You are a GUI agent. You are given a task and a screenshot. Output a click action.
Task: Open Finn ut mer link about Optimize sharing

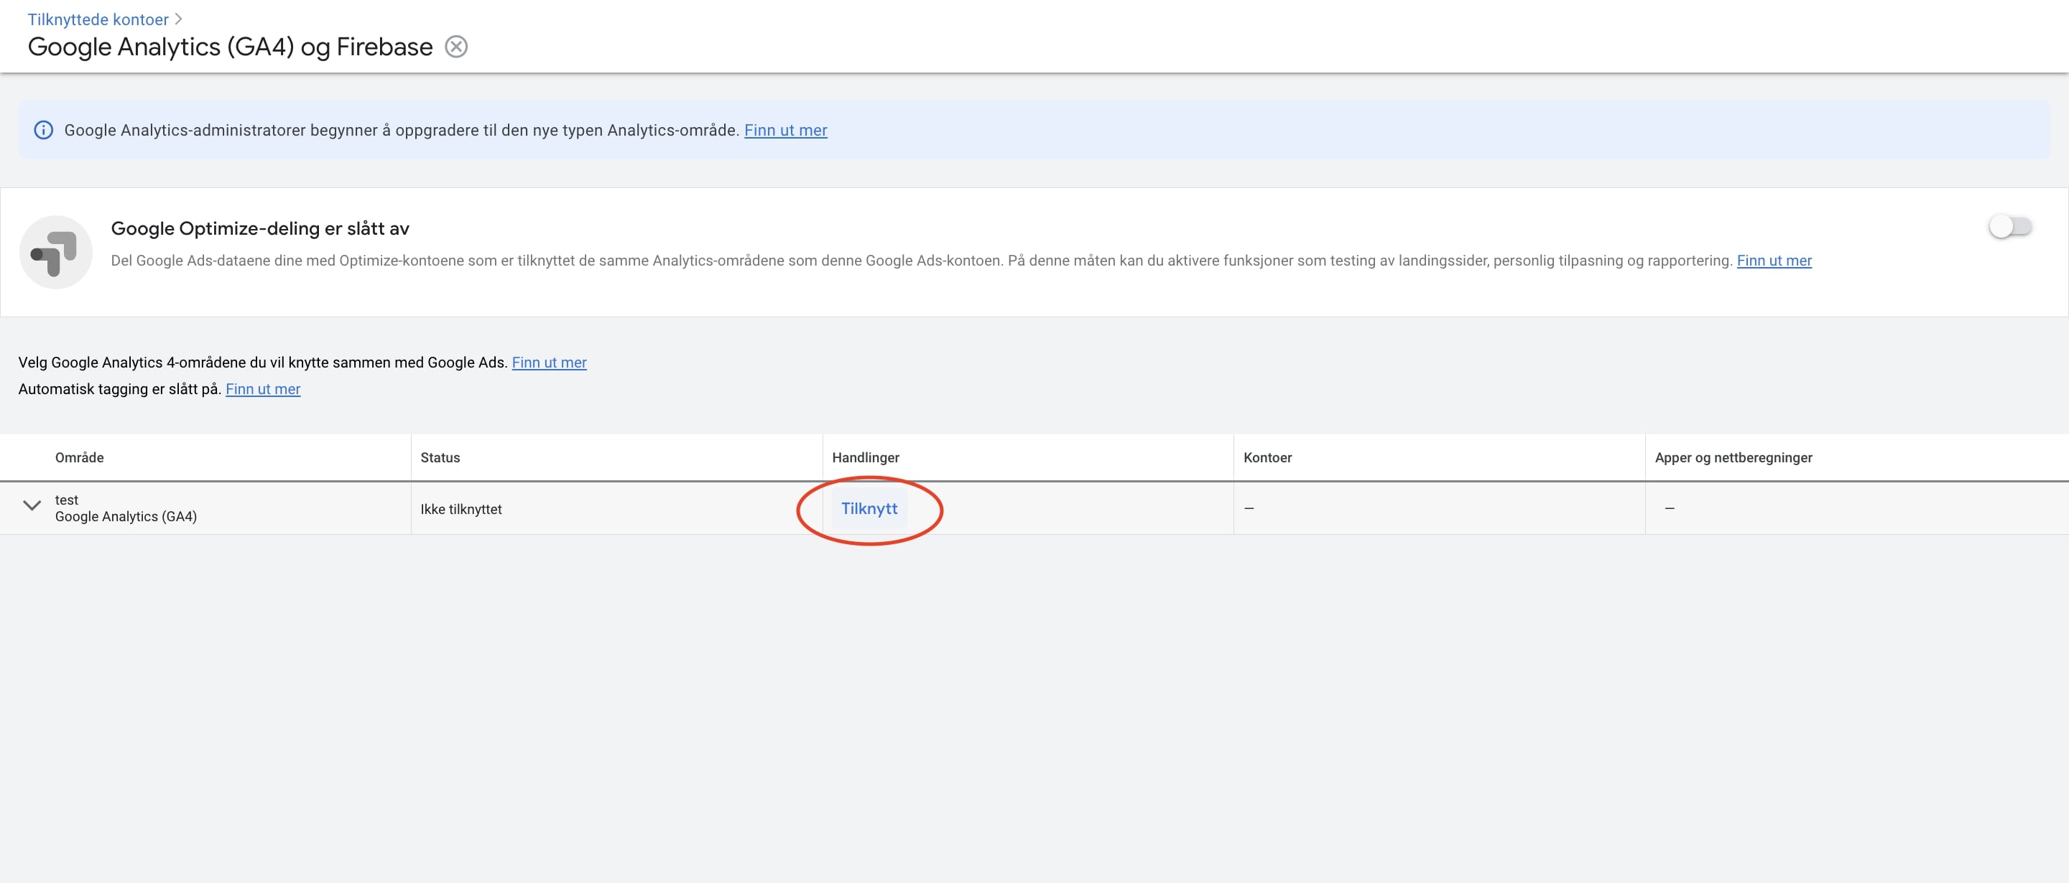click(x=1774, y=261)
